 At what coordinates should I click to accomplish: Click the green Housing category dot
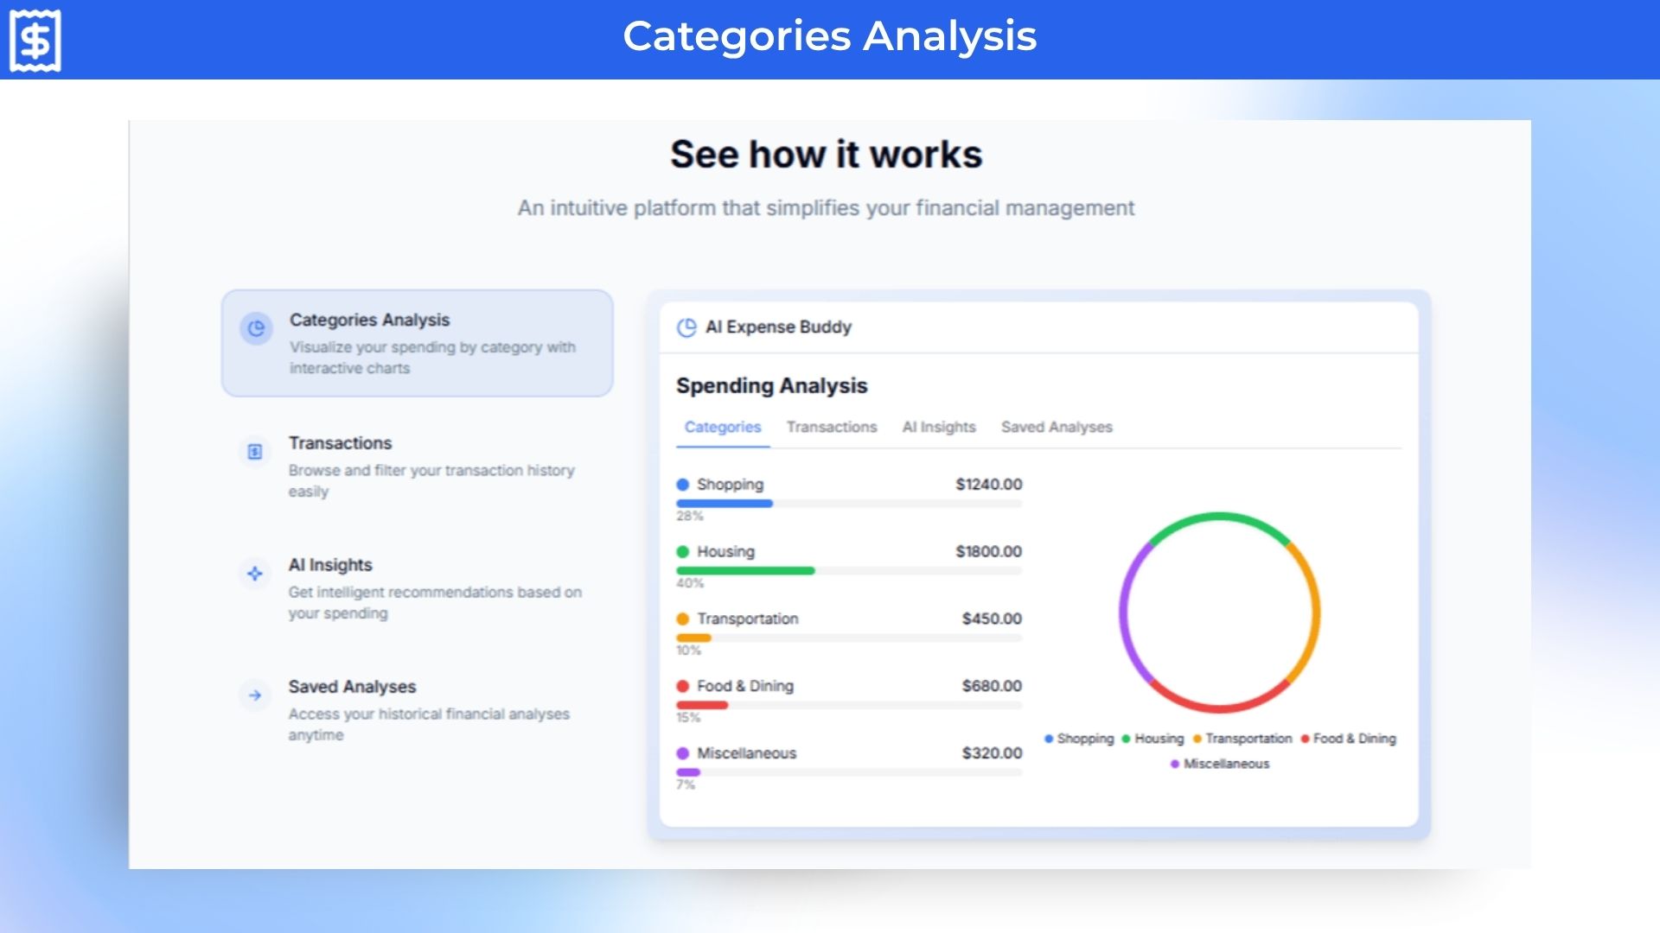pyautogui.click(x=683, y=552)
